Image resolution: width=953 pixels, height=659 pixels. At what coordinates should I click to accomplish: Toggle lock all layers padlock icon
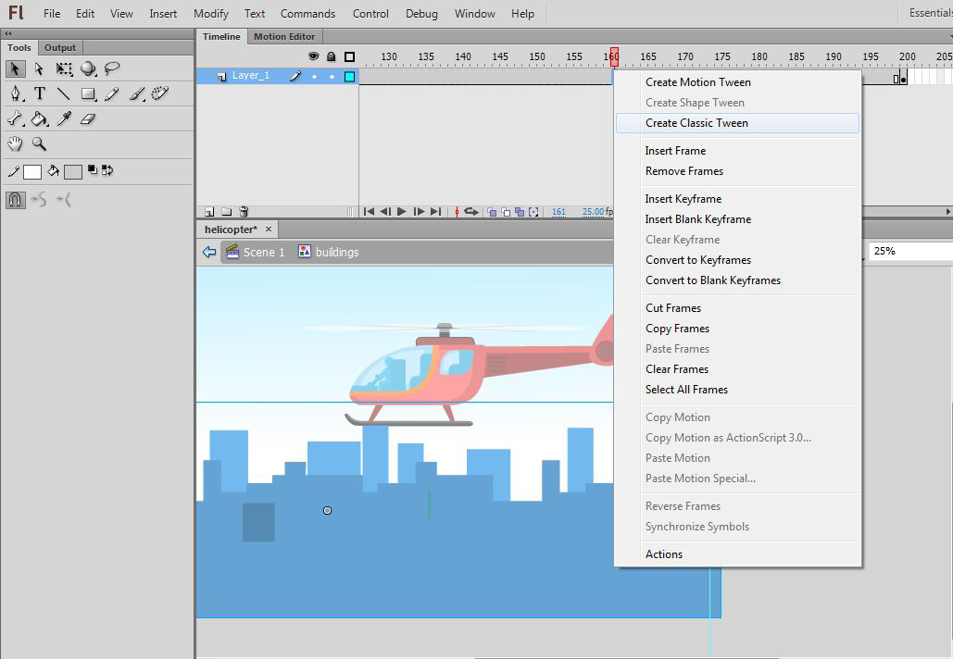click(x=332, y=56)
